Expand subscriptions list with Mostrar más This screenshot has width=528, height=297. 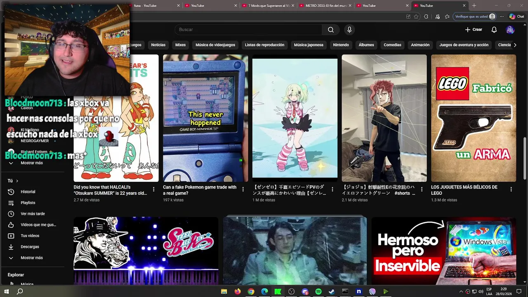[x=32, y=163]
